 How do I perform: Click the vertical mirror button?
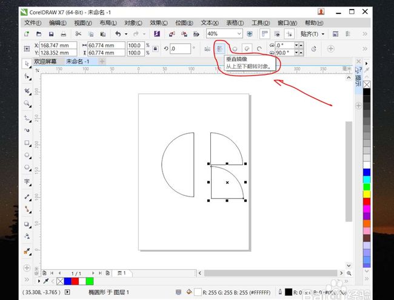(x=220, y=49)
